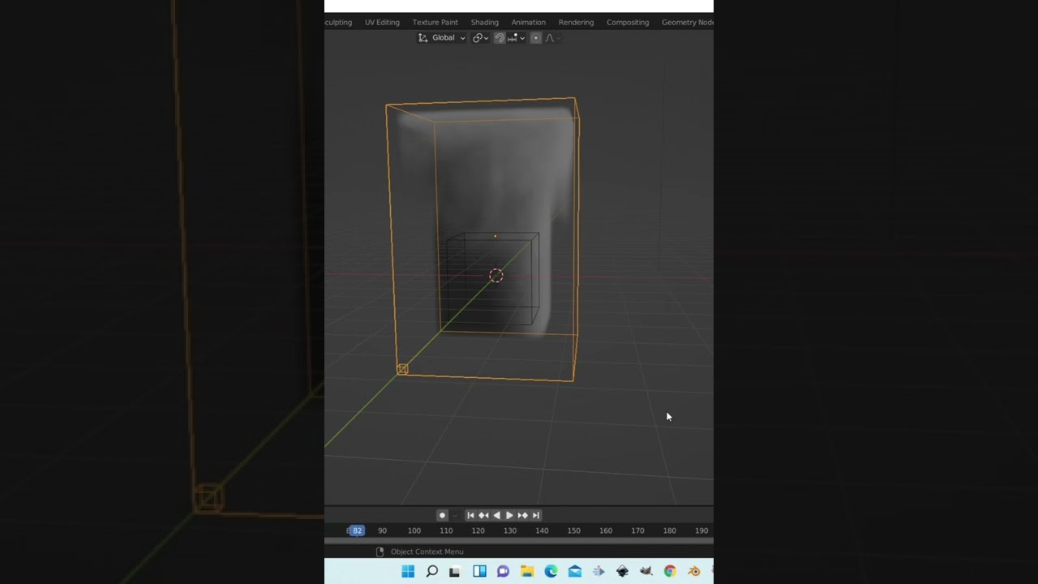Switch to the Compositing workspace tab
1038x584 pixels.
point(628,22)
